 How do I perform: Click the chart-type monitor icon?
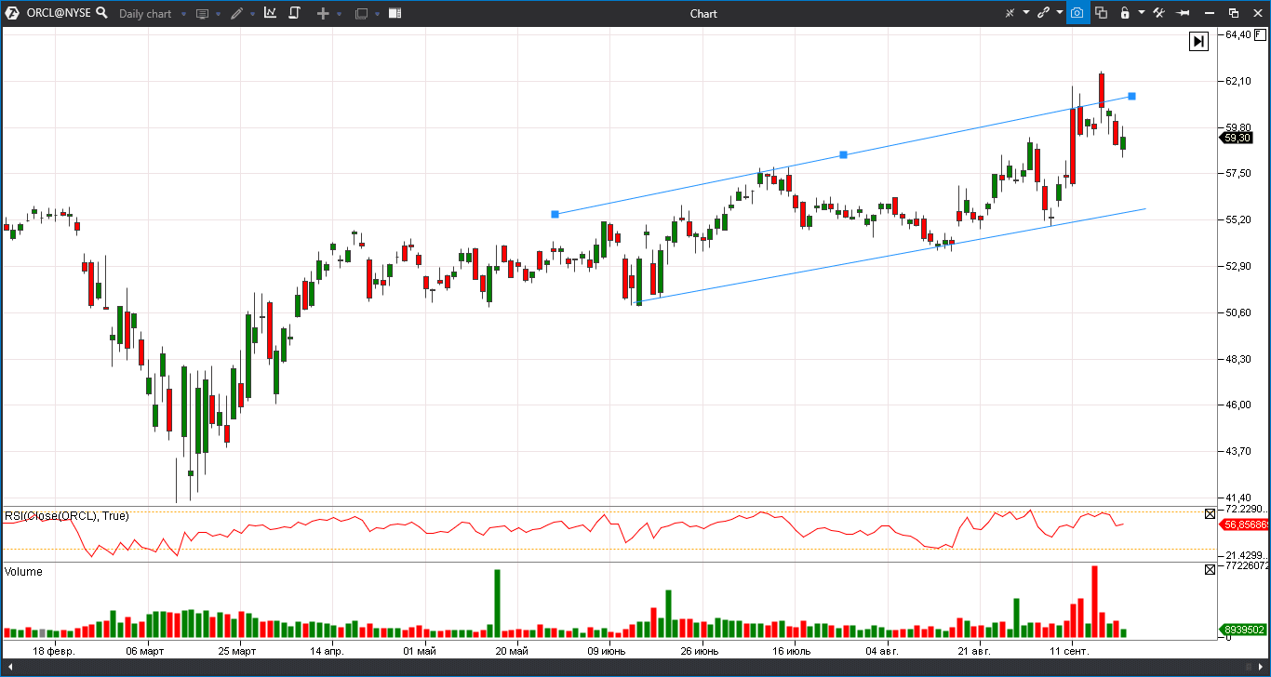tap(202, 13)
